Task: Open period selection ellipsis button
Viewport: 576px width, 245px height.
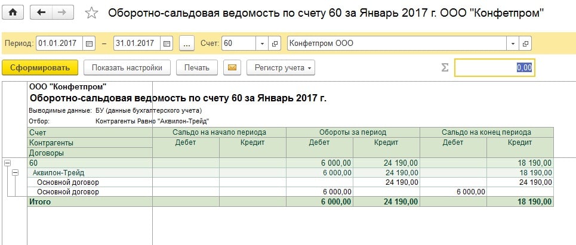Action: 187,44
